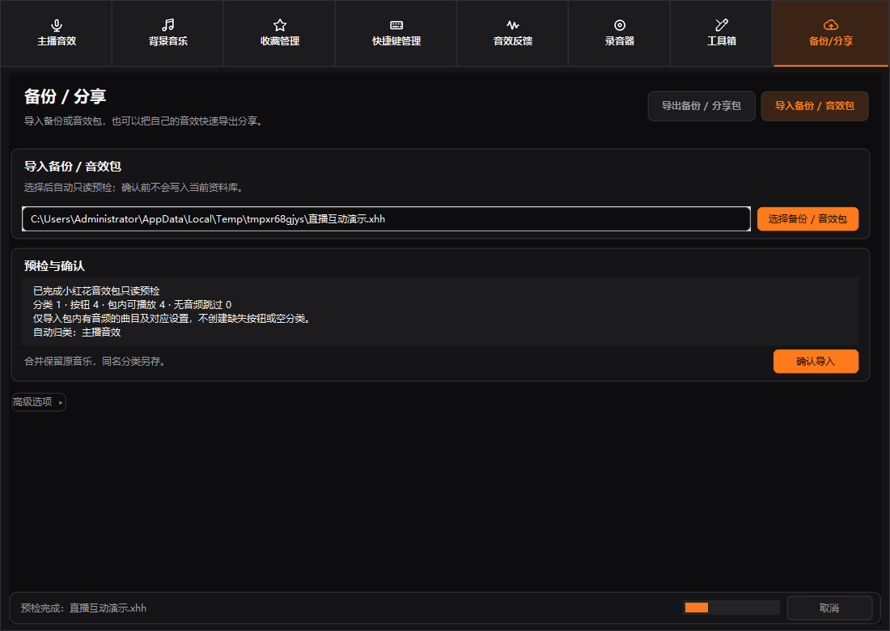Click the hint starting with 选择后自动只读预检
The image size is (890, 631).
tap(135, 188)
